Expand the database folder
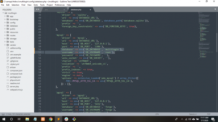This screenshot has width=218, height=122. click(5, 26)
